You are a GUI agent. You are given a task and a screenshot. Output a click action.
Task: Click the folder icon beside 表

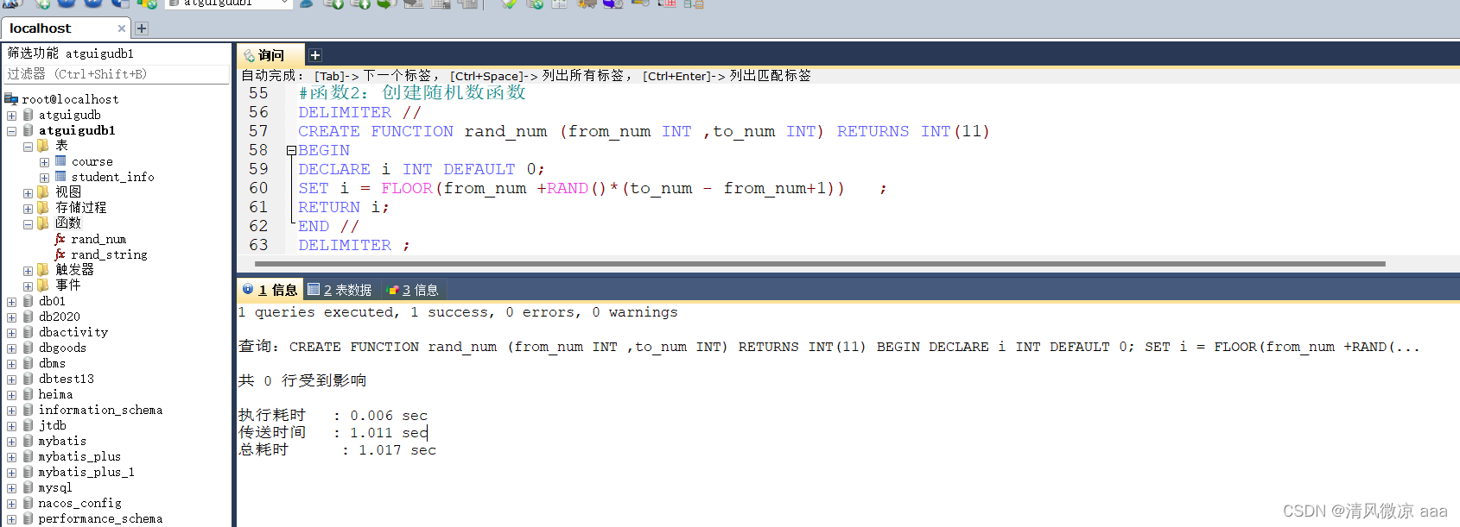43,146
